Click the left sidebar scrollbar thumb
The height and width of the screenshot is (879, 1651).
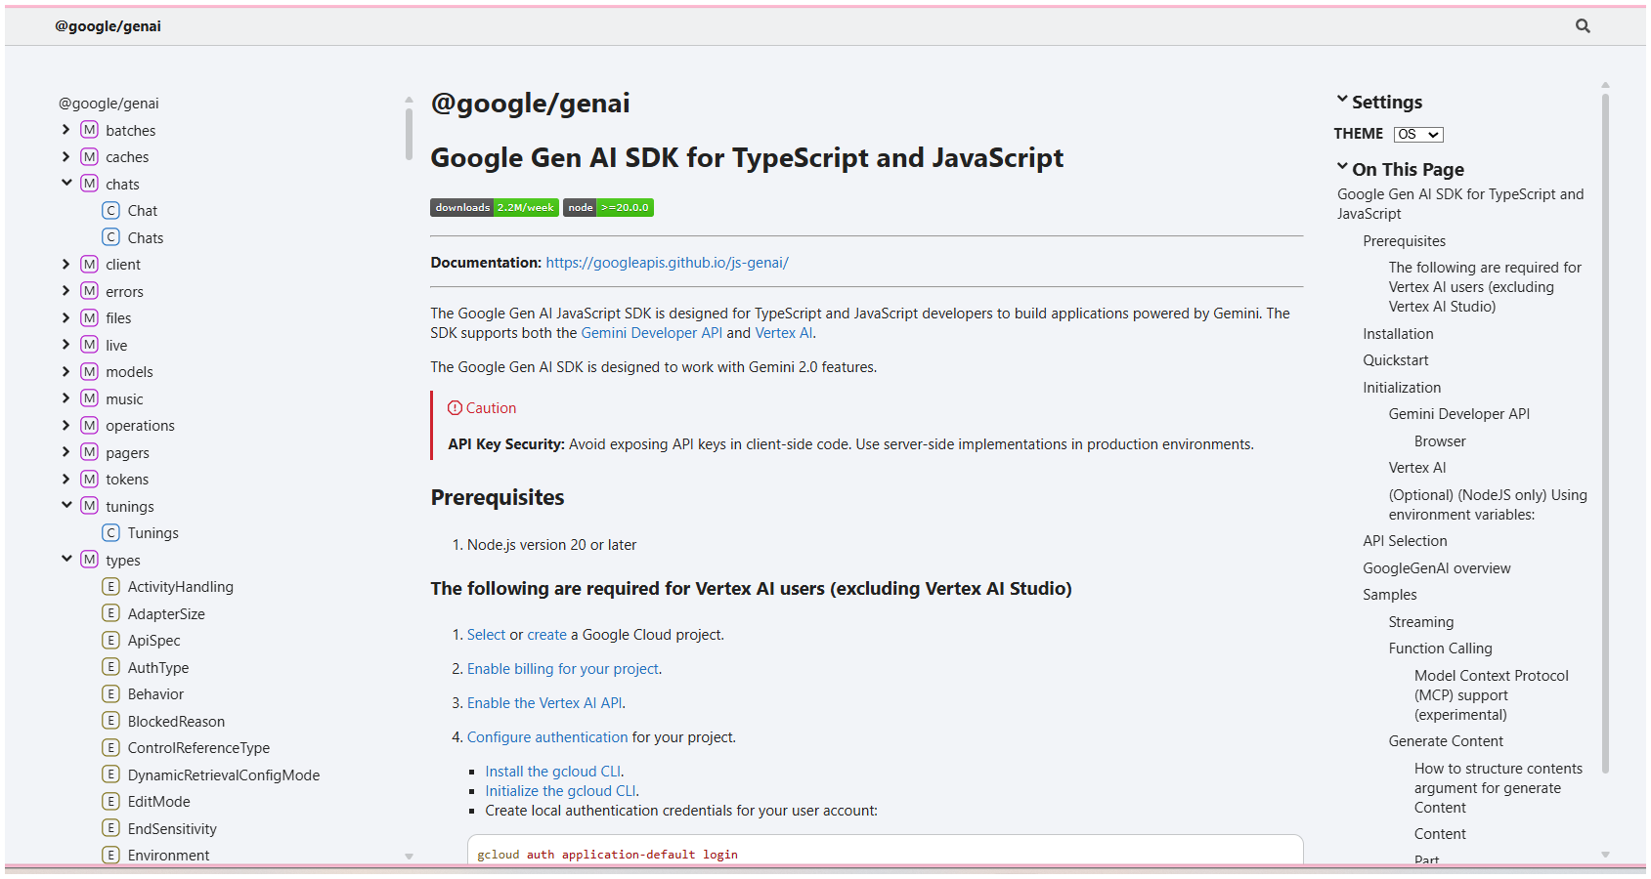coord(409,134)
